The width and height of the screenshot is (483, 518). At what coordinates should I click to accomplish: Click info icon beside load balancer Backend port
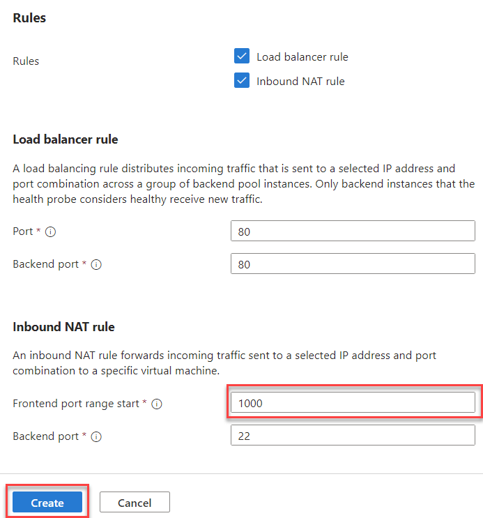(x=96, y=265)
